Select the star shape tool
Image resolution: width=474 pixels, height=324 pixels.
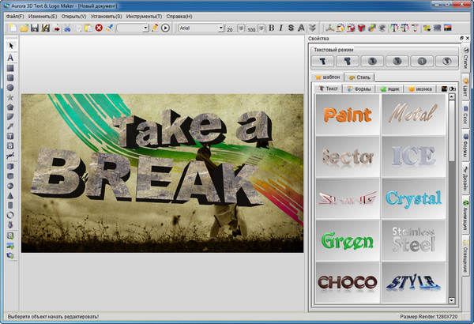click(10, 97)
